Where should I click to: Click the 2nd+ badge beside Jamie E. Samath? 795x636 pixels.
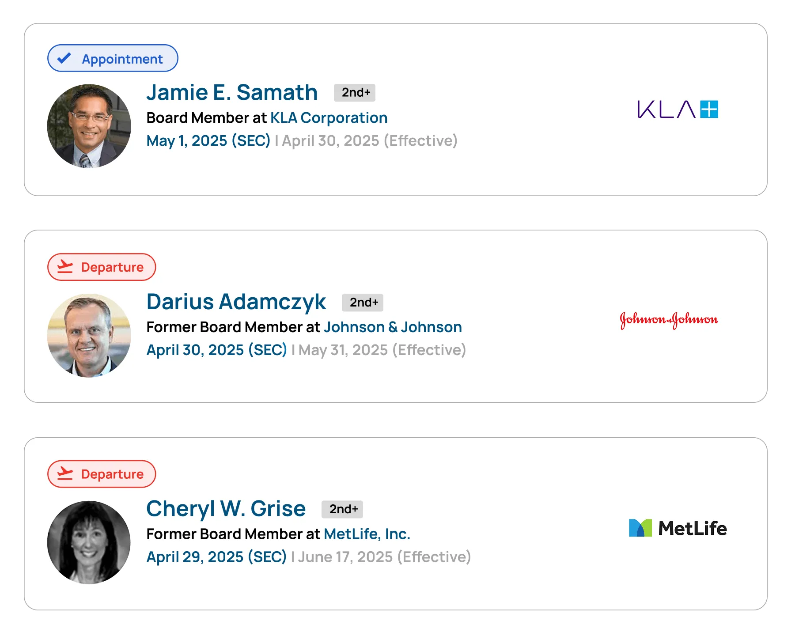[355, 93]
